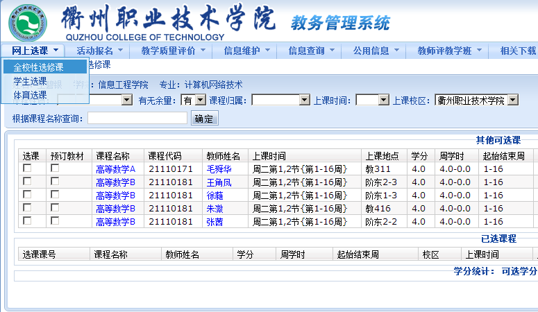Choose 学生选课 in the dropdown menu
Image resolution: width=538 pixels, height=312 pixels.
(30, 82)
